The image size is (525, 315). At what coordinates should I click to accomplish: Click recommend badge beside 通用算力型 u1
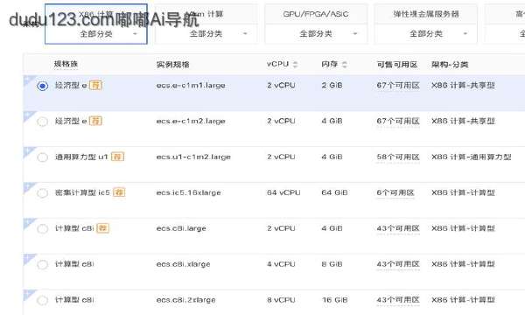(x=117, y=157)
